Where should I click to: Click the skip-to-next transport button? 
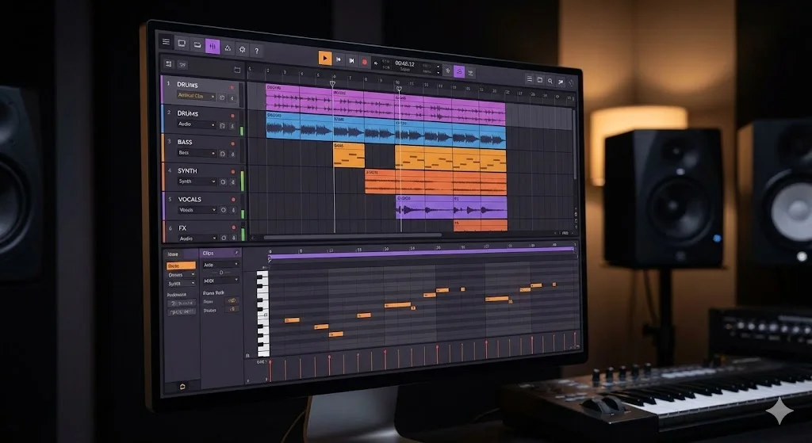(x=351, y=60)
